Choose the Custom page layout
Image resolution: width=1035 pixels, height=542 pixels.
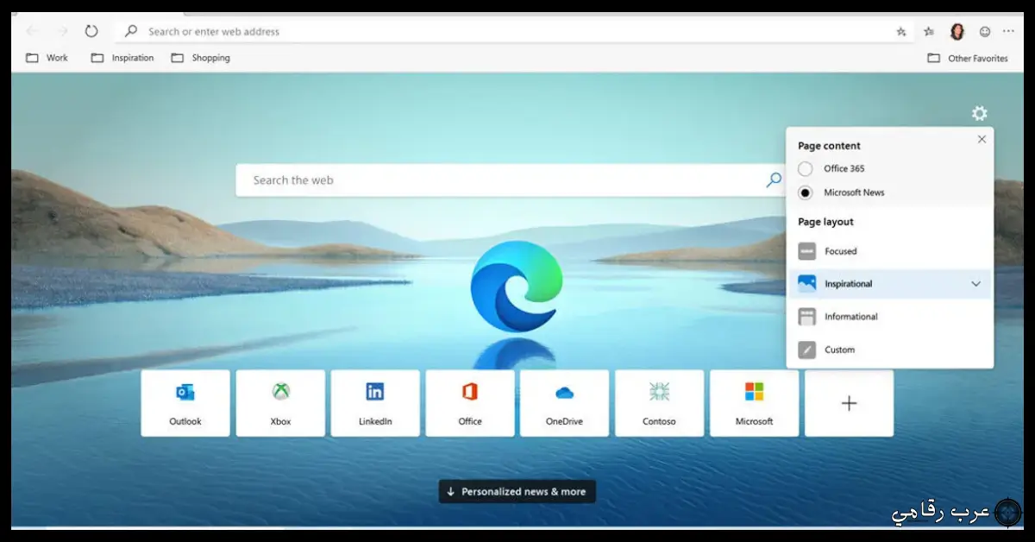point(889,350)
